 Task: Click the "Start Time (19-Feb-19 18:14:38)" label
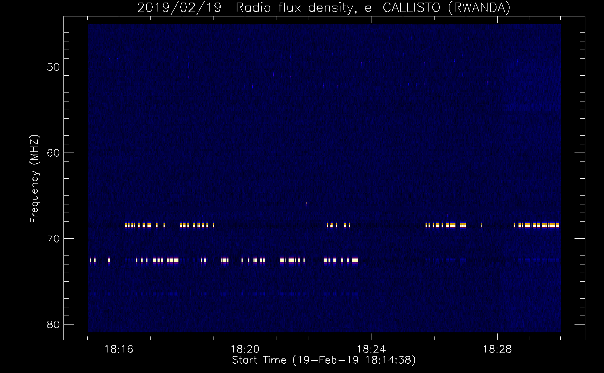324,360
